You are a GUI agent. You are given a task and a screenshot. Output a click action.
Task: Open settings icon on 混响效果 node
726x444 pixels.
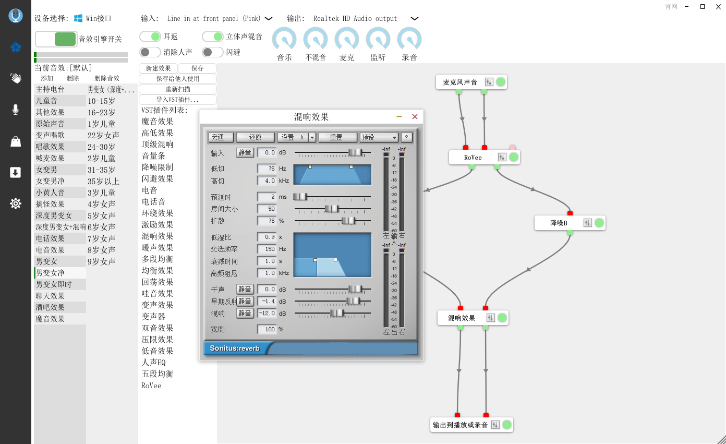click(x=490, y=318)
